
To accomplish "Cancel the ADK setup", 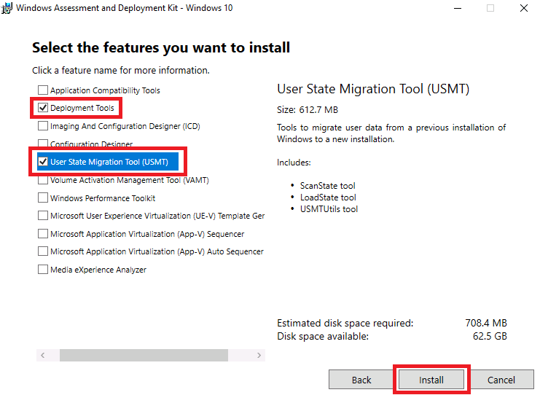I will click(501, 380).
